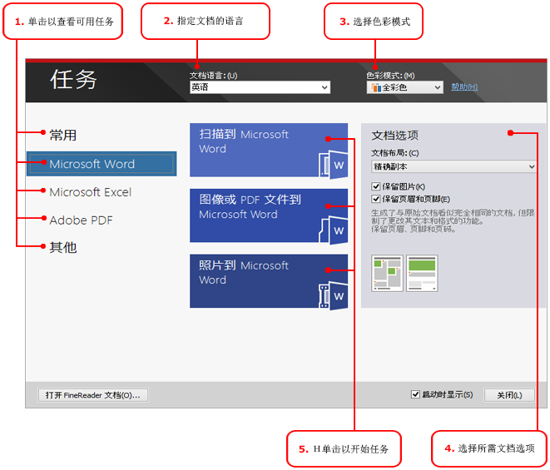The width and height of the screenshot is (550, 470).
Task: Toggle the 保留图片 checkbox
Action: [x=375, y=186]
